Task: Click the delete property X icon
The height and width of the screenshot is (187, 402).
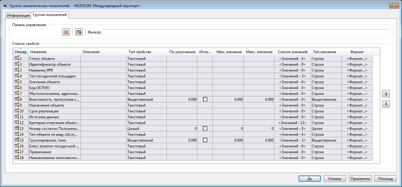Action: 66,32
